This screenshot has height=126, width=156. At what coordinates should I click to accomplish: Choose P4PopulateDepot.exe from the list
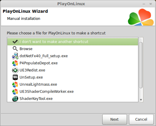coord(73,63)
